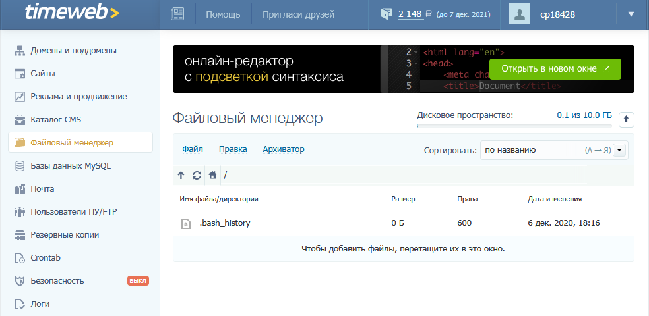Click the Пользователи ПУ/FTP people icon
The width and height of the screenshot is (649, 316).
point(19,213)
